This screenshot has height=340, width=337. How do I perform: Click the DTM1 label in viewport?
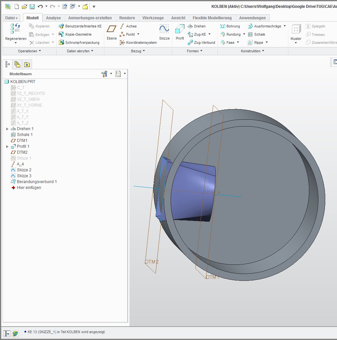(x=212, y=277)
